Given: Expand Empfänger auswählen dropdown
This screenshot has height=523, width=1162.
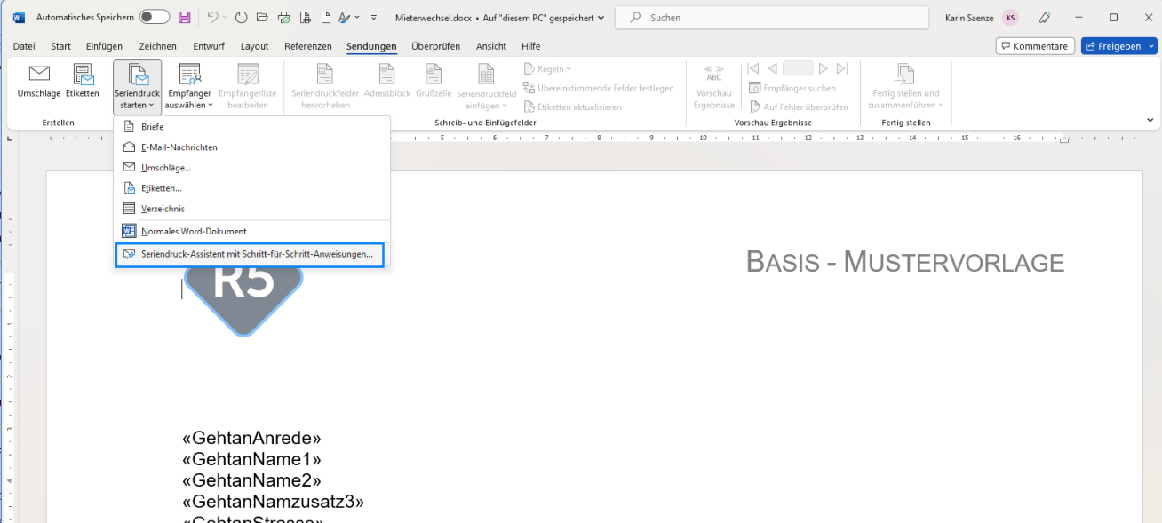Looking at the screenshot, I should click(189, 86).
